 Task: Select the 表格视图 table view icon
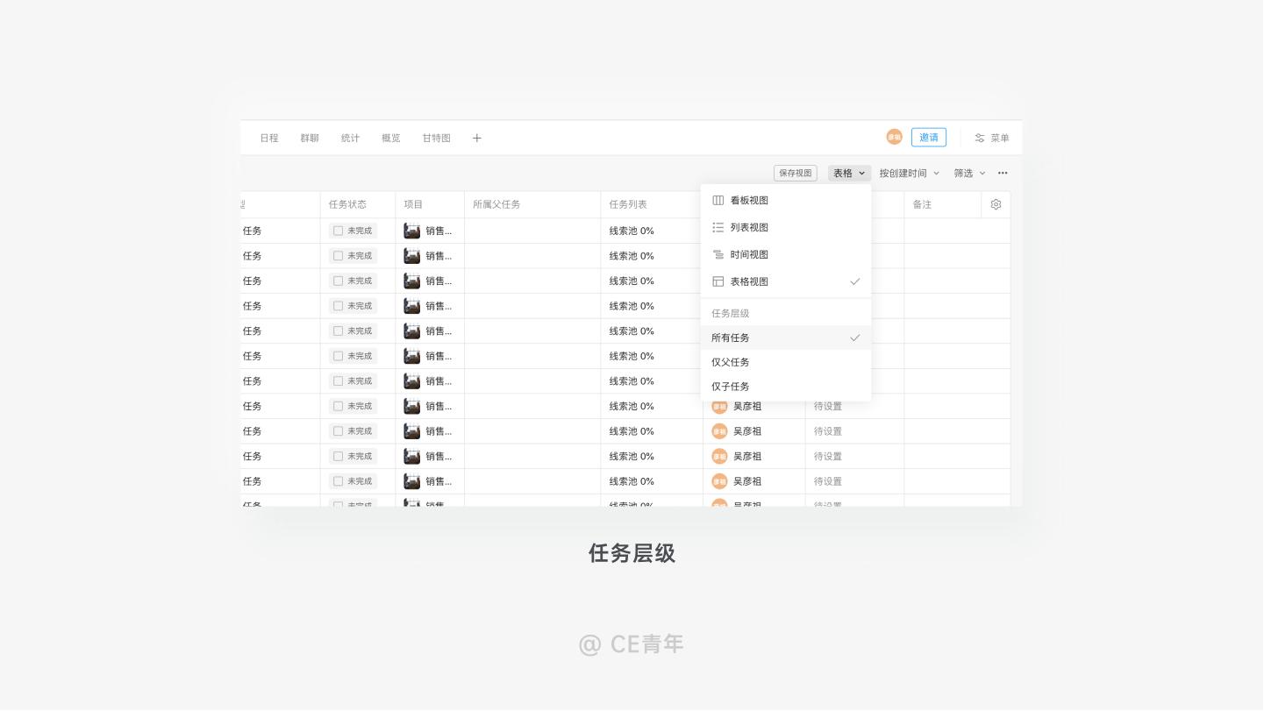click(x=718, y=281)
